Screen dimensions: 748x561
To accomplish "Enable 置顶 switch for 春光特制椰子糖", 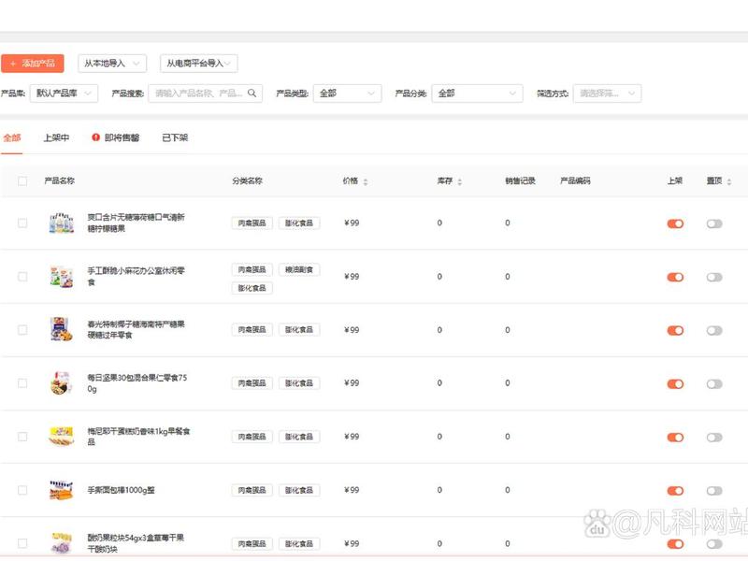I will coord(714,331).
